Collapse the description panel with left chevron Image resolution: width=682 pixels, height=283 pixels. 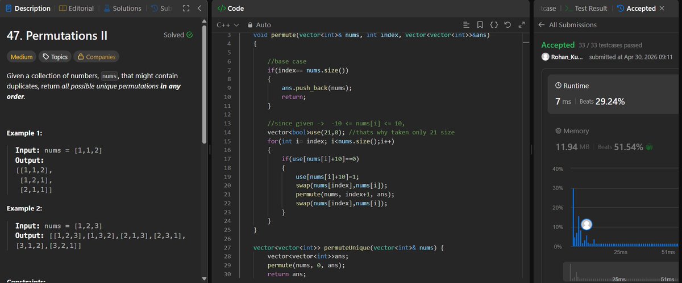tap(198, 9)
